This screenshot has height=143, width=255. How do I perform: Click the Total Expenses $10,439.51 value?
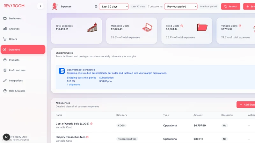(62, 29)
